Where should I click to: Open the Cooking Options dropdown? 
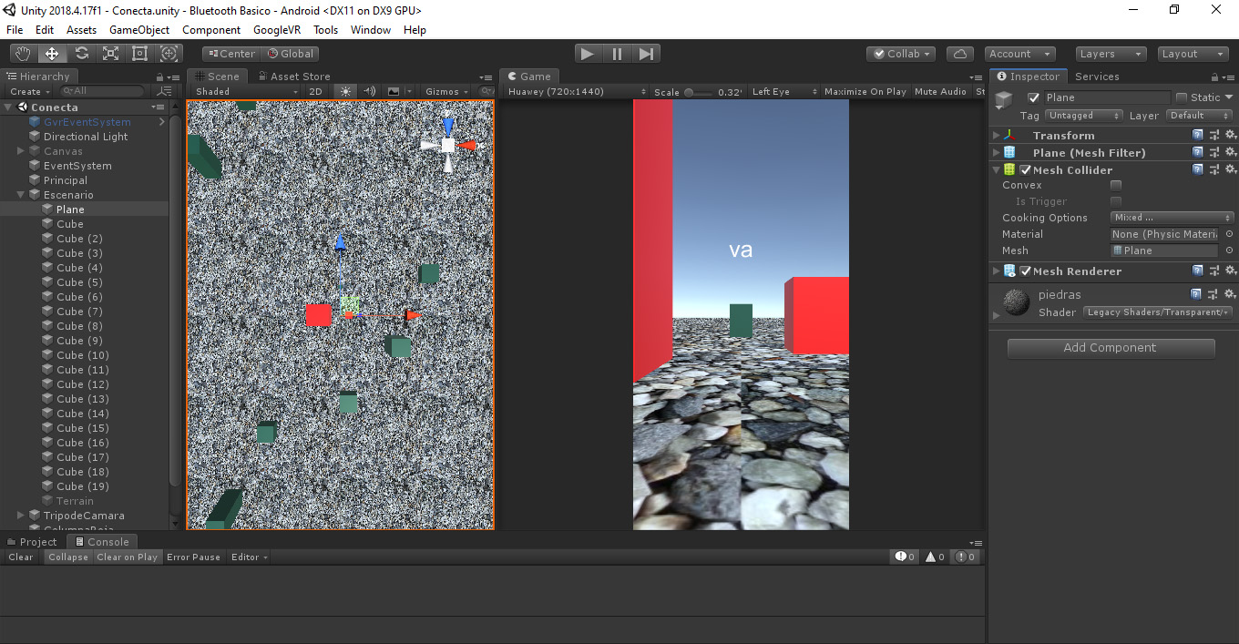(x=1172, y=218)
